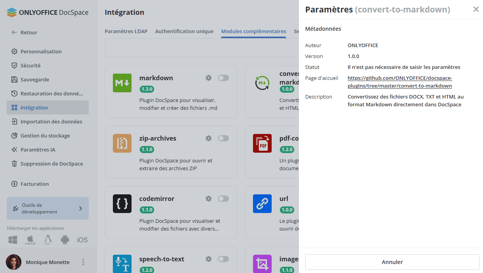This screenshot has height=273, width=483.
Task: Switch to Authentification unique tab
Action: tap(184, 31)
